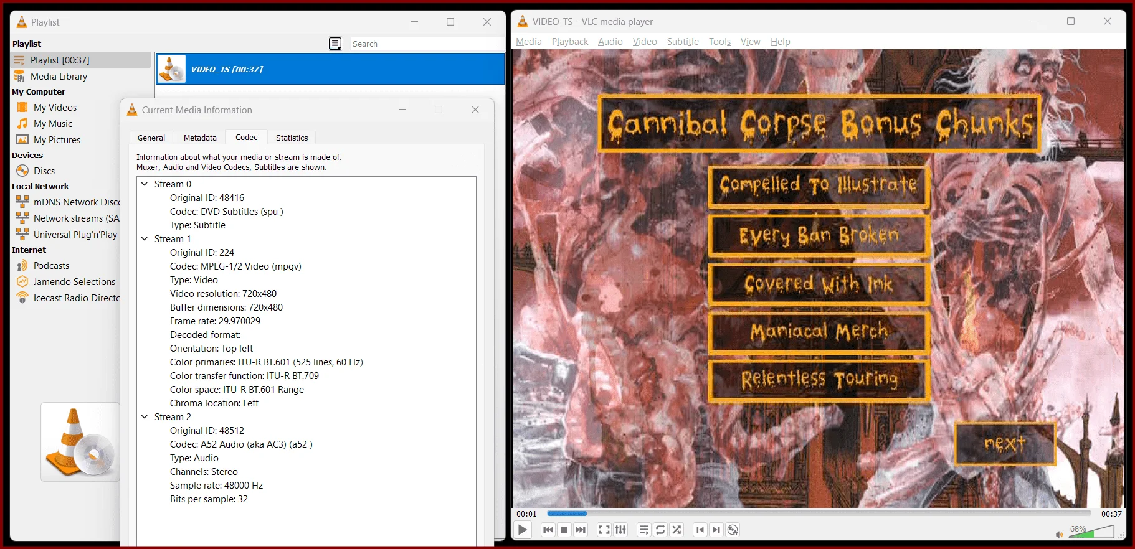This screenshot has height=549, width=1135.
Task: Select 'Relentless Touring' DVD menu button
Action: point(819,380)
